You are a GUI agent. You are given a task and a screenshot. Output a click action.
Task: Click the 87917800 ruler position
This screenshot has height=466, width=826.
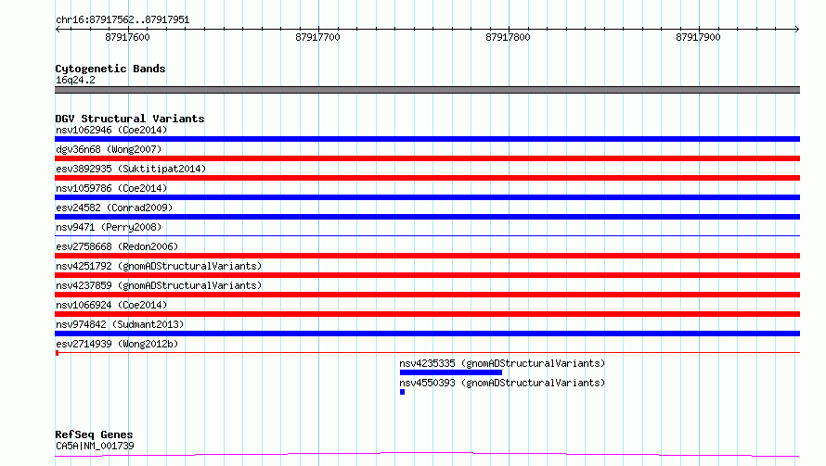click(508, 37)
